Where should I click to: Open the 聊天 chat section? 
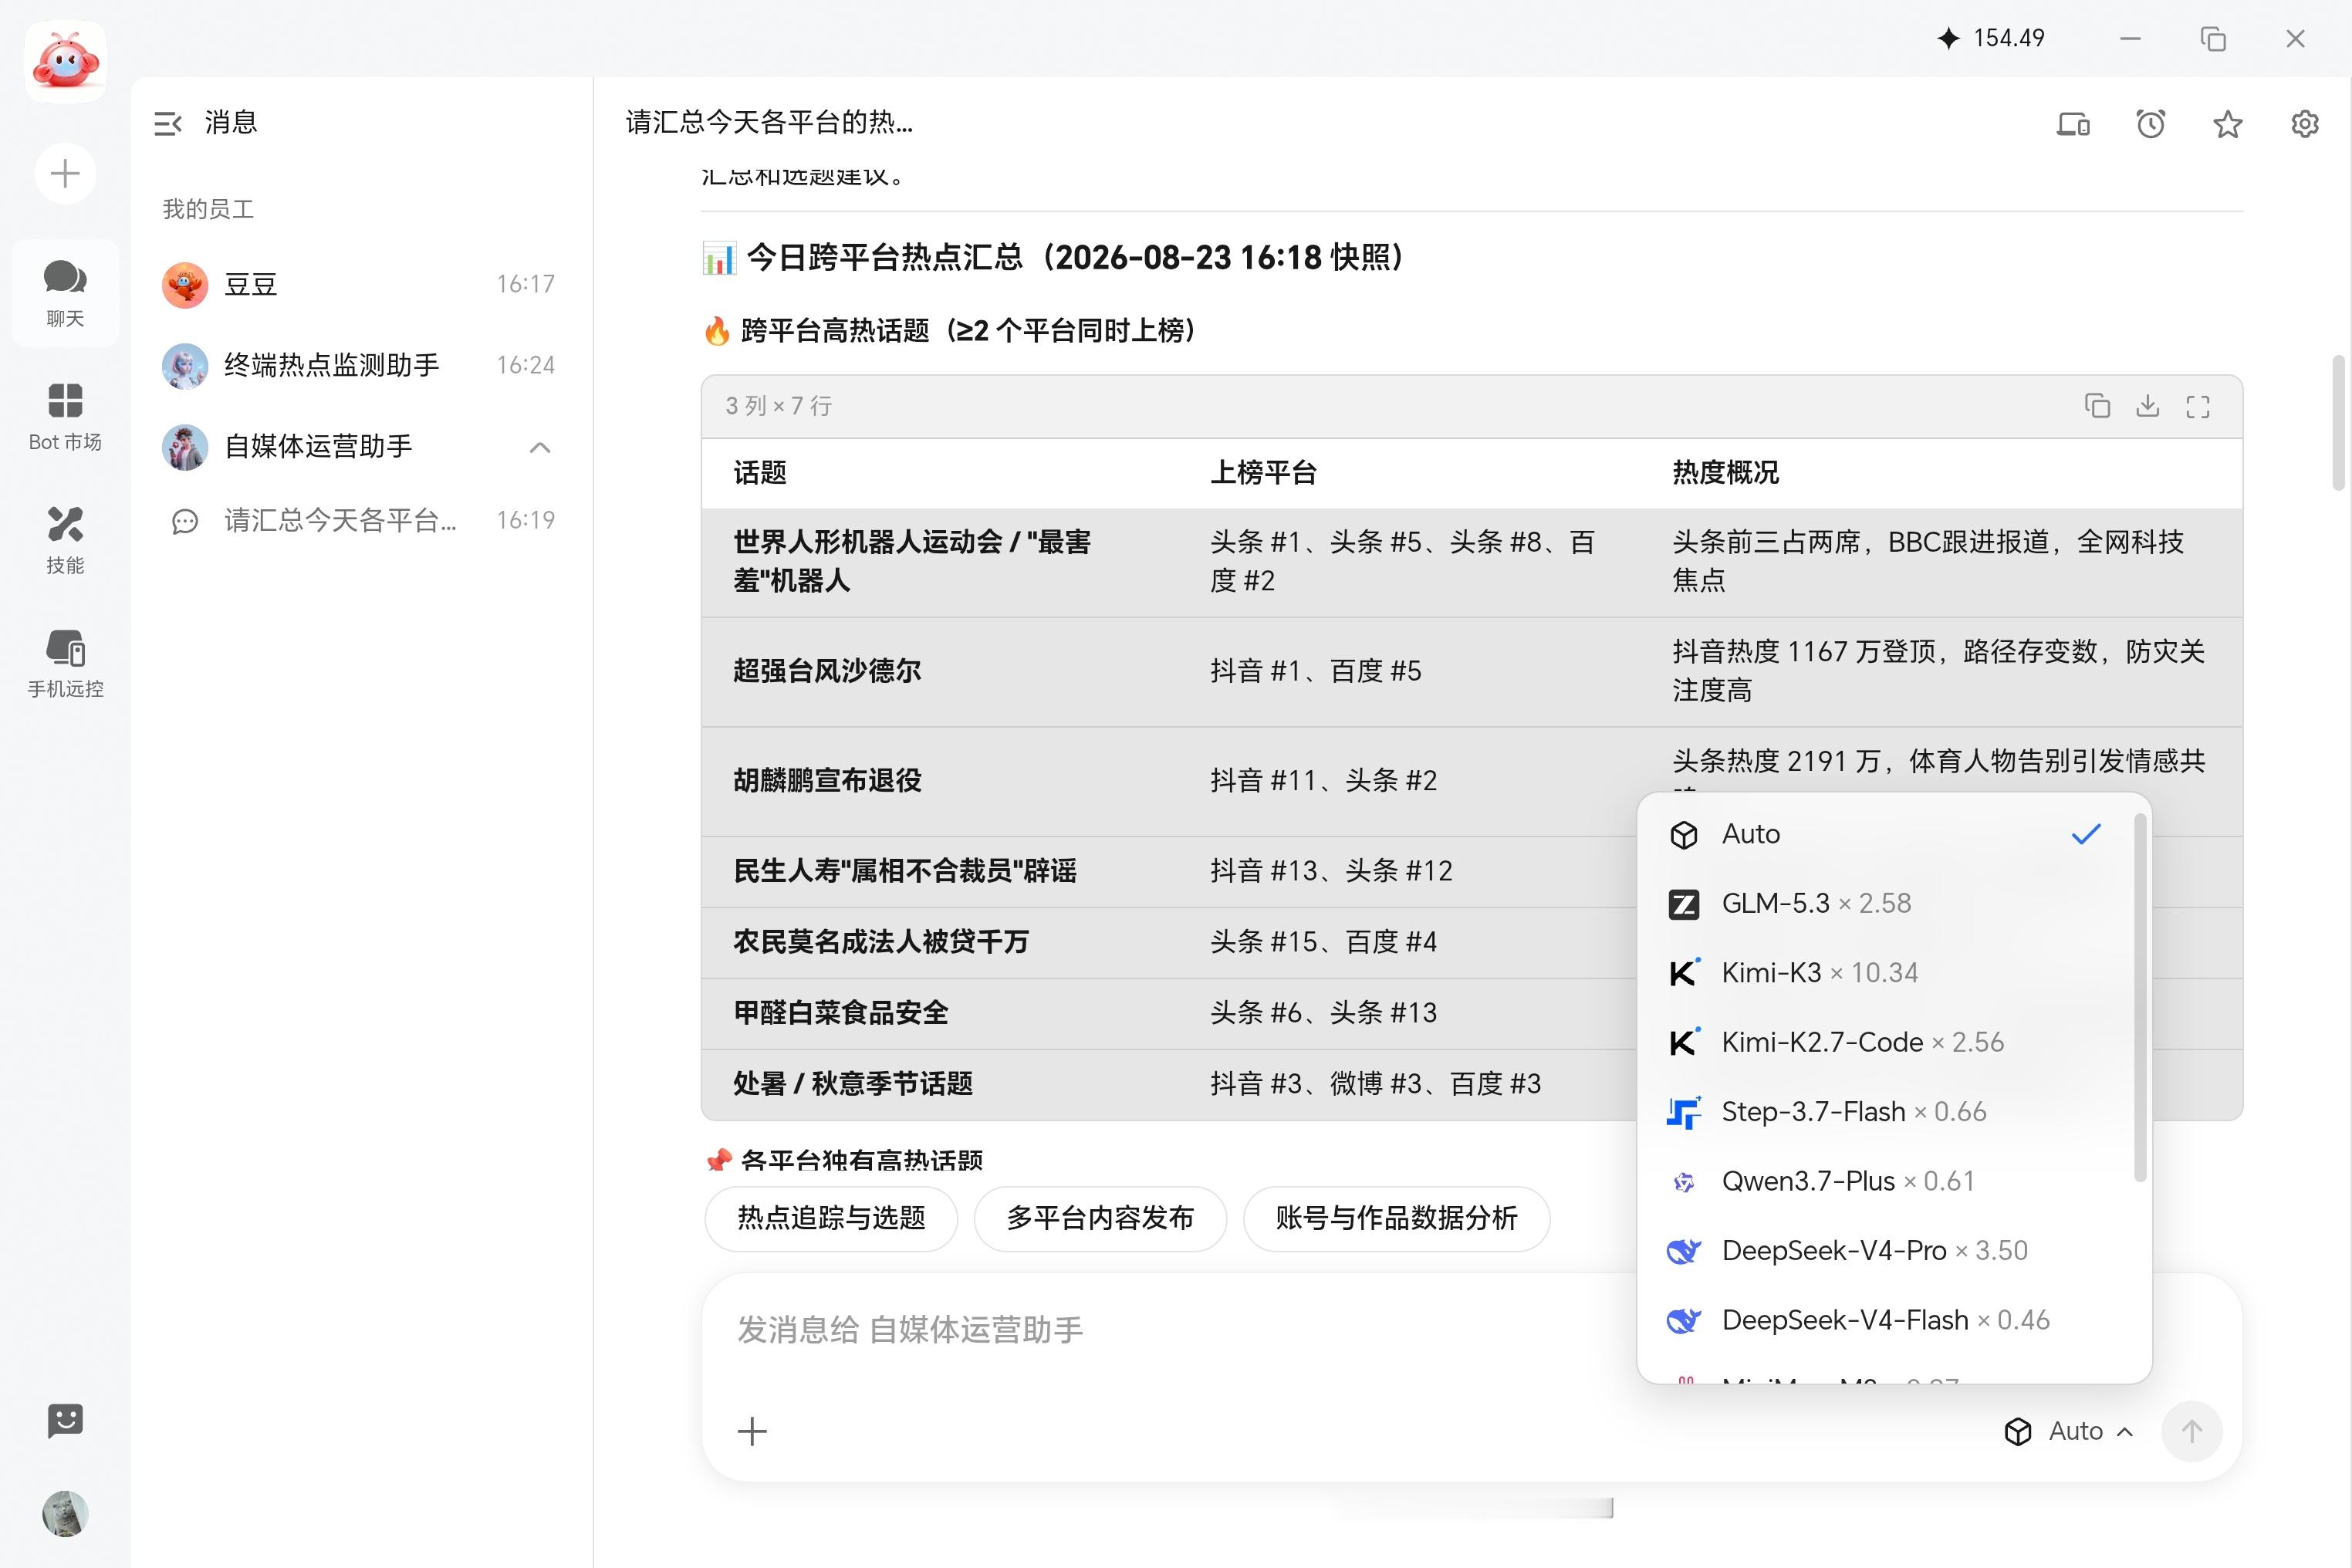65,292
